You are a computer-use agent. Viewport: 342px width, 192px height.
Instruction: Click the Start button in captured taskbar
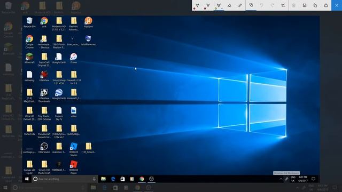pos(27,179)
